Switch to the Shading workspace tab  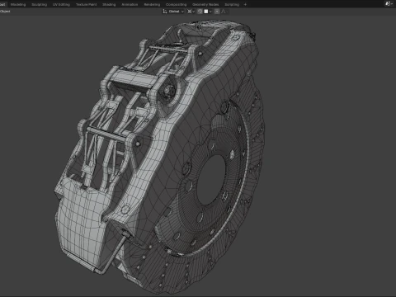(109, 4)
